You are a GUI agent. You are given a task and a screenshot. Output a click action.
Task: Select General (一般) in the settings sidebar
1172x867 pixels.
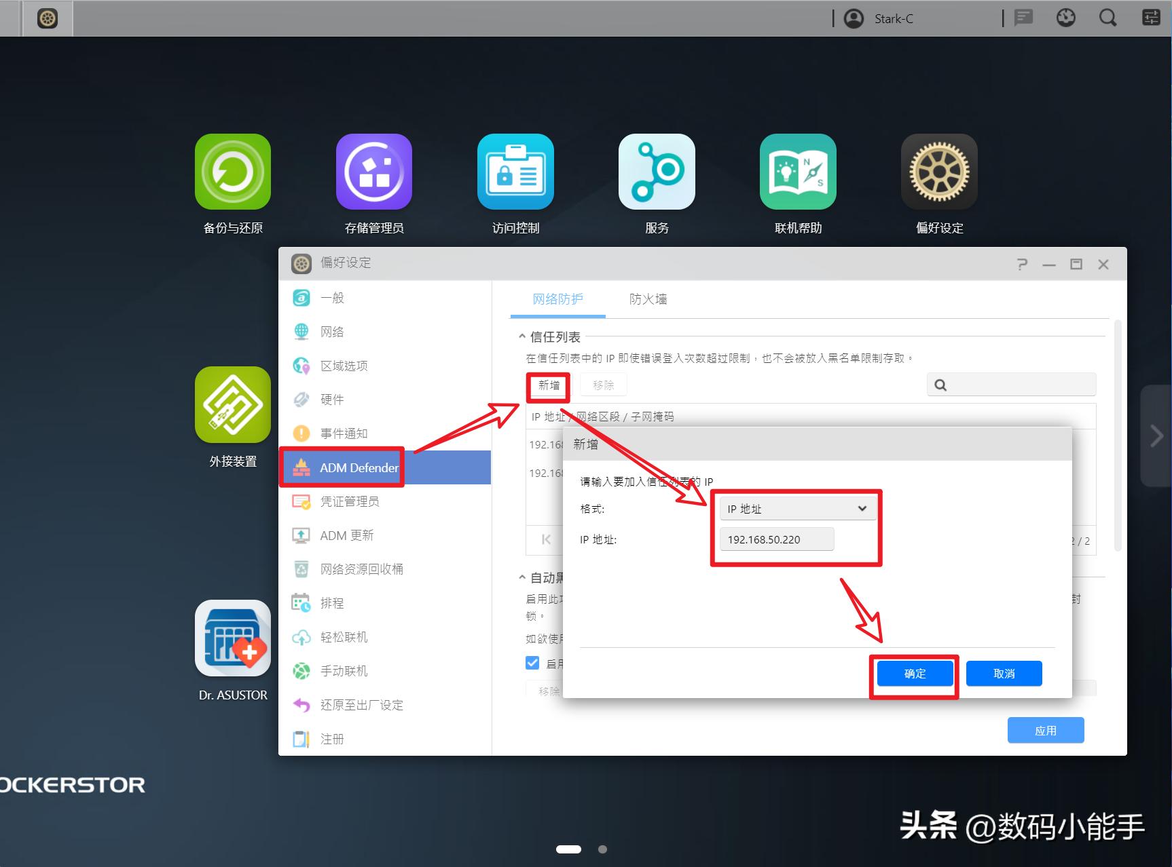(385, 298)
